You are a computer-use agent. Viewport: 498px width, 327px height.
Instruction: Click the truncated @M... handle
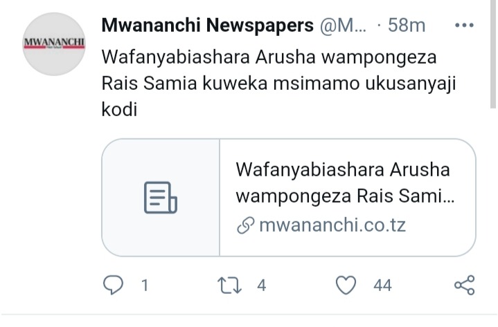click(343, 25)
